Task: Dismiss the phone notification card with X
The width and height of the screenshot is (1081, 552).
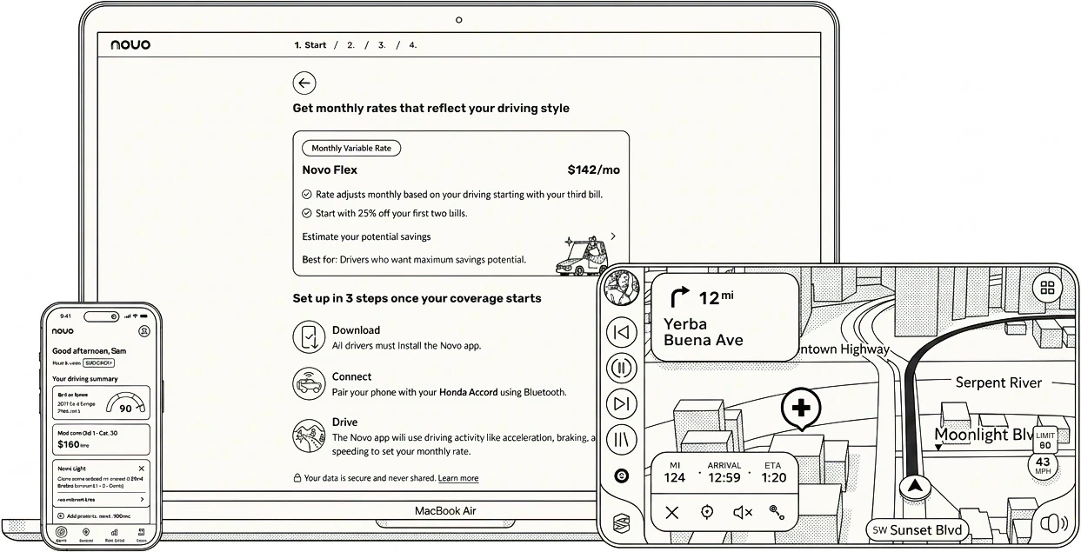Action: point(142,469)
